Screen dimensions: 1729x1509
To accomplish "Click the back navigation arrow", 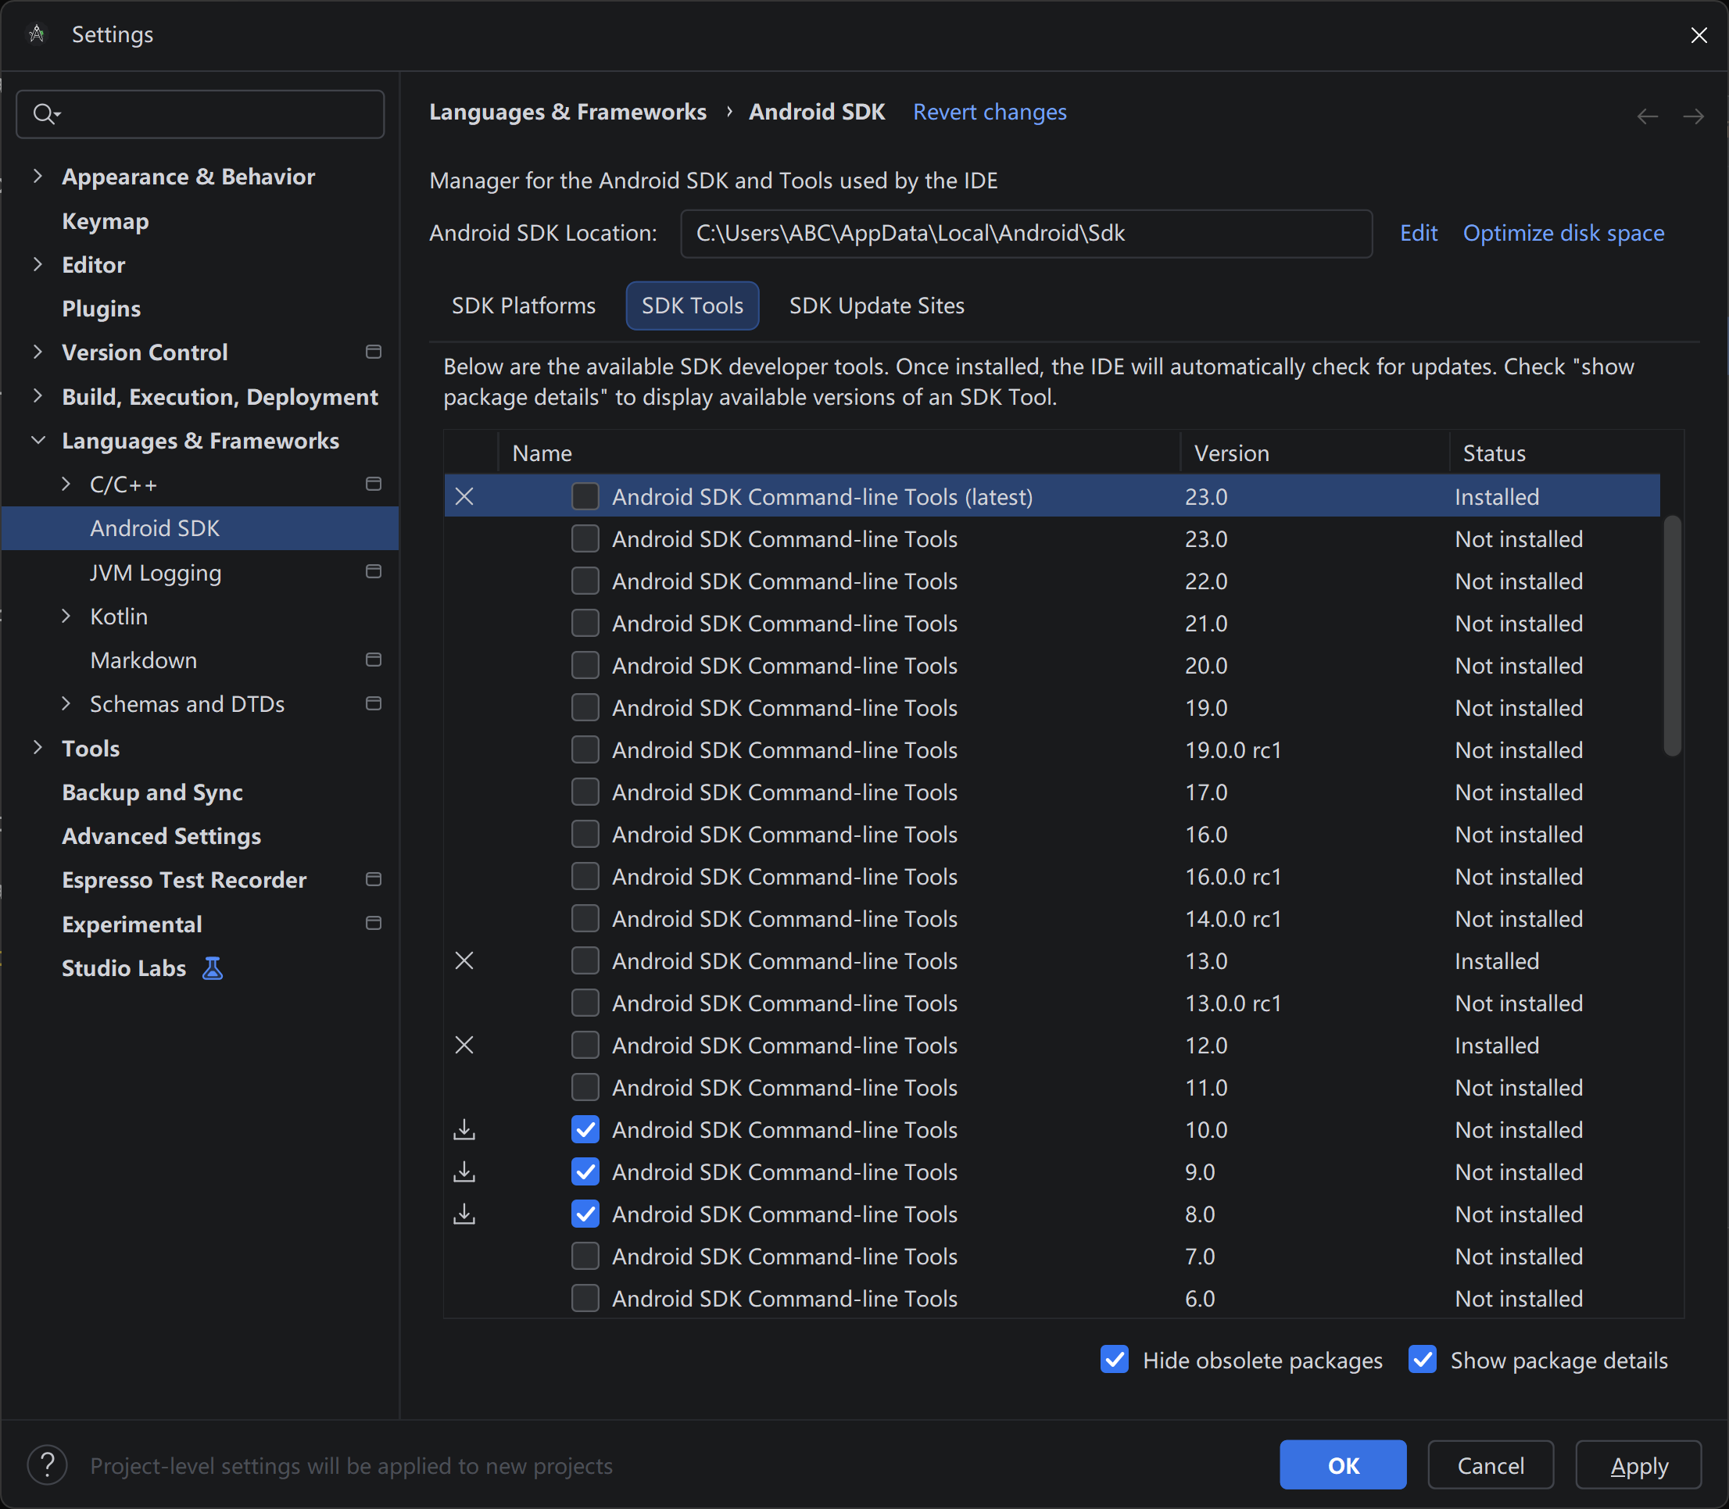I will point(1647,116).
